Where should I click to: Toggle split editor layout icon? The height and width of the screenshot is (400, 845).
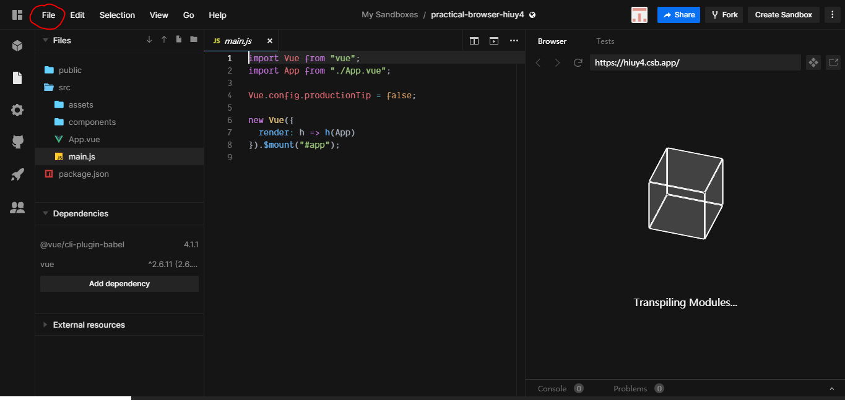[x=474, y=41]
